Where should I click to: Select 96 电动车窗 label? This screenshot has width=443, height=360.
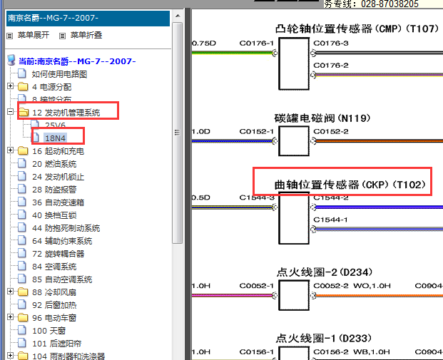pyautogui.click(x=54, y=318)
